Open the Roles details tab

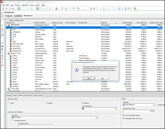[x=36, y=95]
